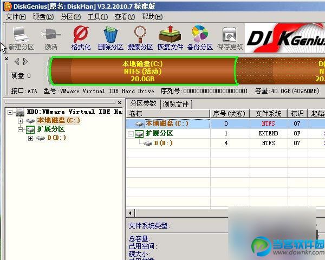Image resolution: width=325 pixels, height=260 pixels.
Task: Select the D partition bar segment
Action: [281, 71]
